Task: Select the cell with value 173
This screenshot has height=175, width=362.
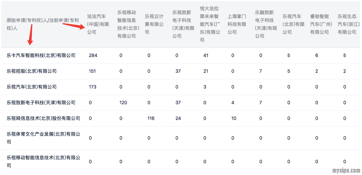Action: tap(93, 87)
